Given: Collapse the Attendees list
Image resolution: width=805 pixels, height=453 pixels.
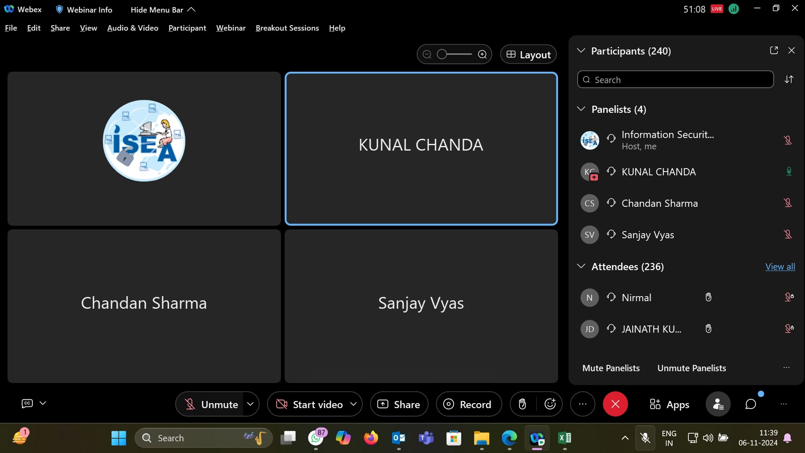Looking at the screenshot, I should pyautogui.click(x=581, y=266).
